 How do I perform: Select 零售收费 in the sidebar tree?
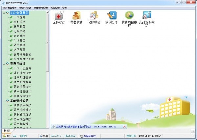19,27
